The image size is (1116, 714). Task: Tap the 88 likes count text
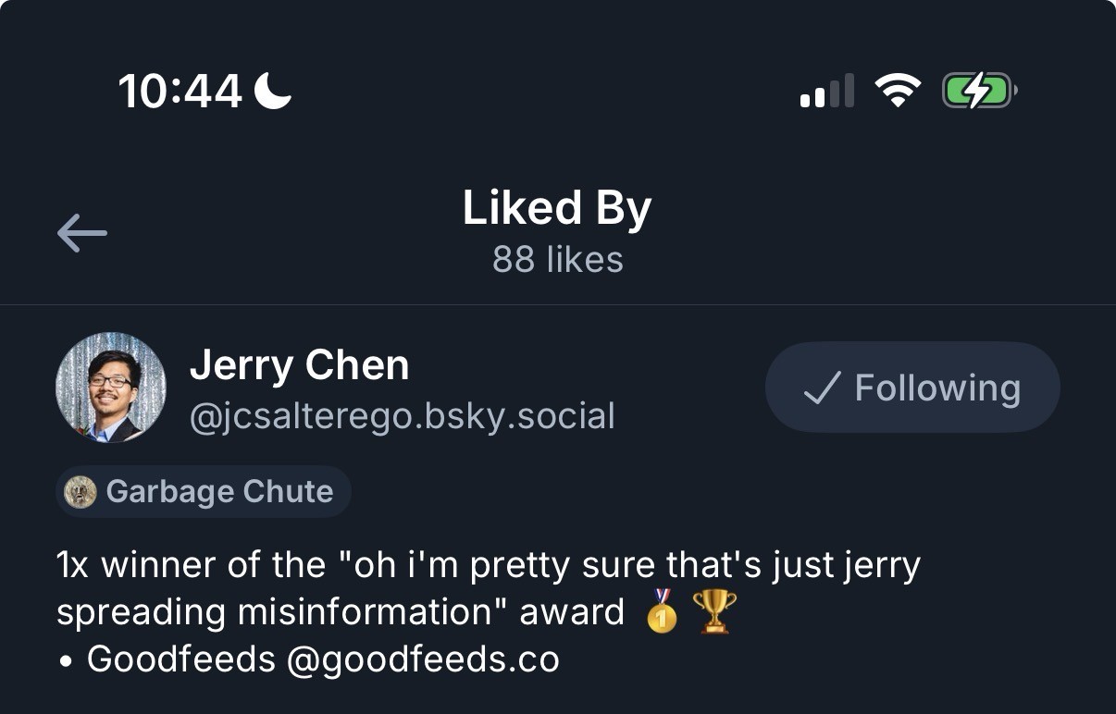(557, 260)
